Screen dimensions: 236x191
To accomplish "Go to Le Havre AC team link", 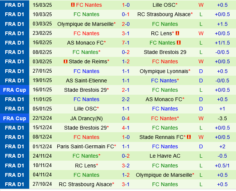I will [165, 156].
